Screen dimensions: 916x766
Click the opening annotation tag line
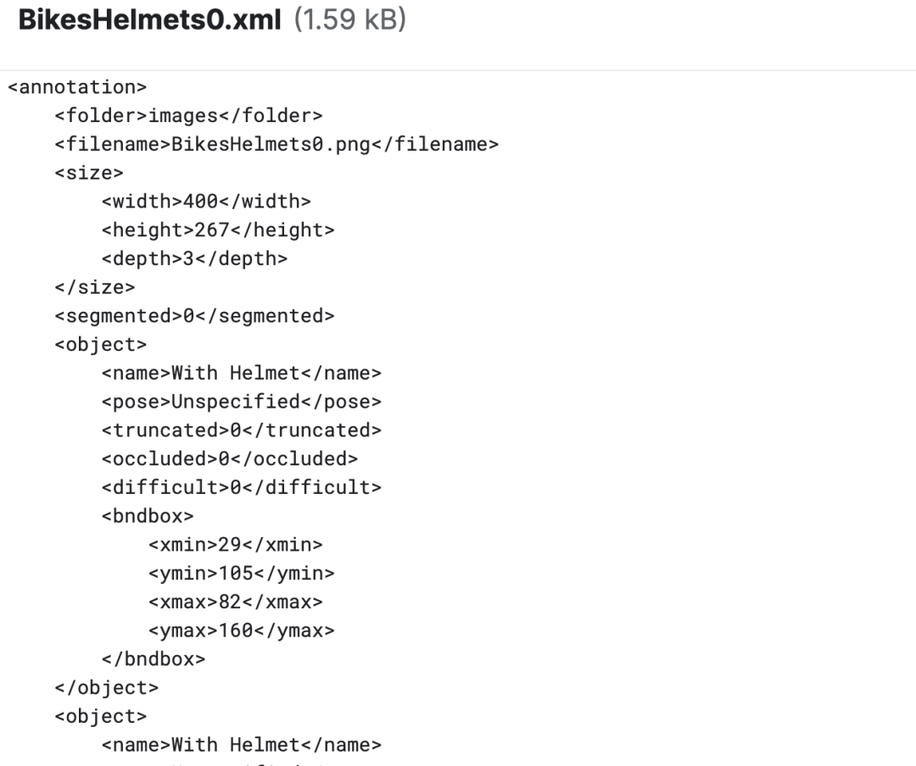click(x=77, y=87)
